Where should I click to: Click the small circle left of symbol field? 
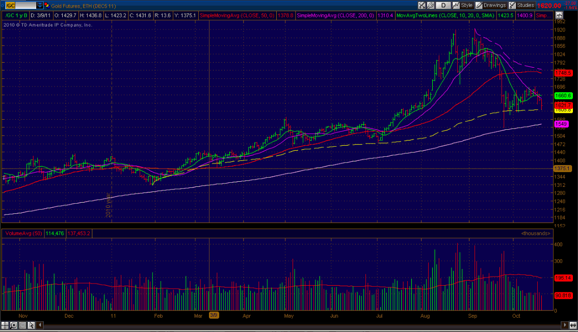click(x=3, y=6)
